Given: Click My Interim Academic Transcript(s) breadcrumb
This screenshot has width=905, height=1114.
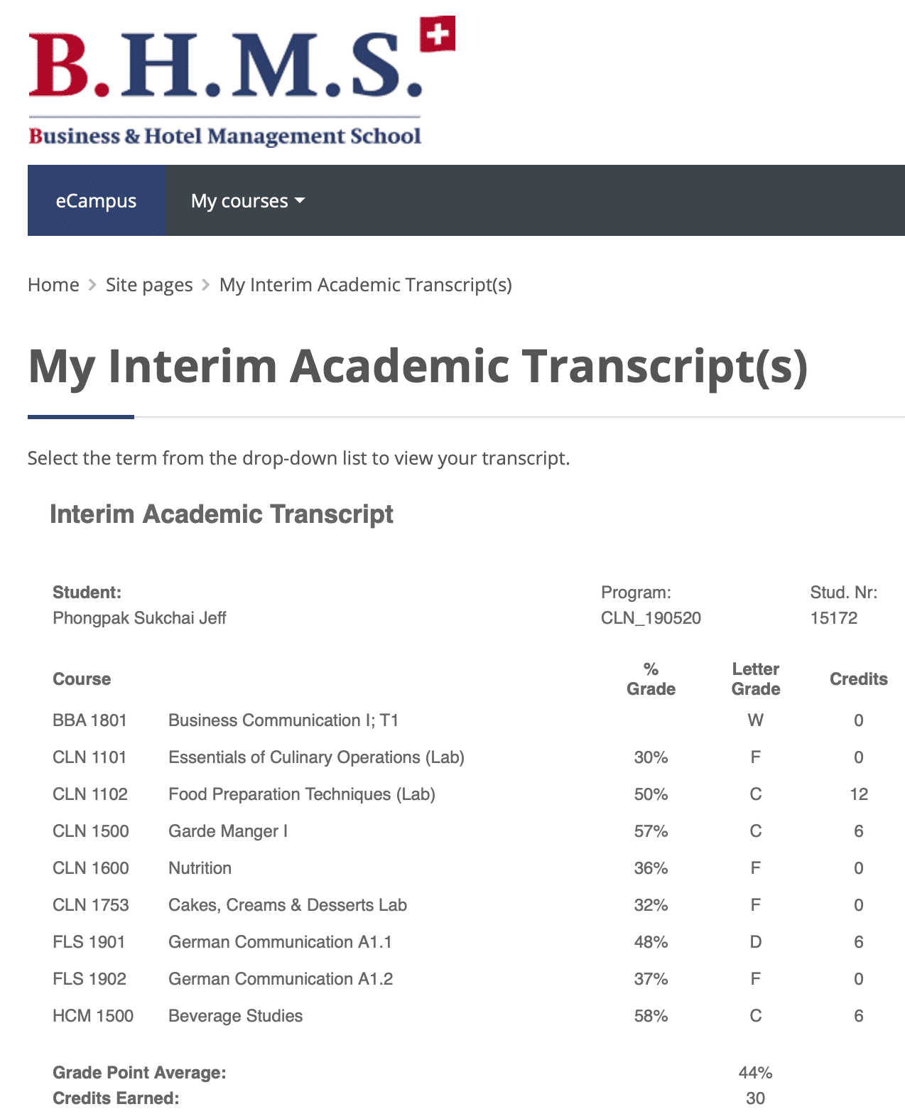Looking at the screenshot, I should coord(365,285).
